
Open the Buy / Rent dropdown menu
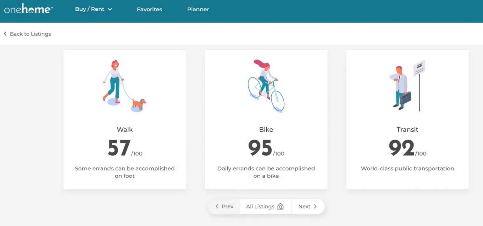90,9
